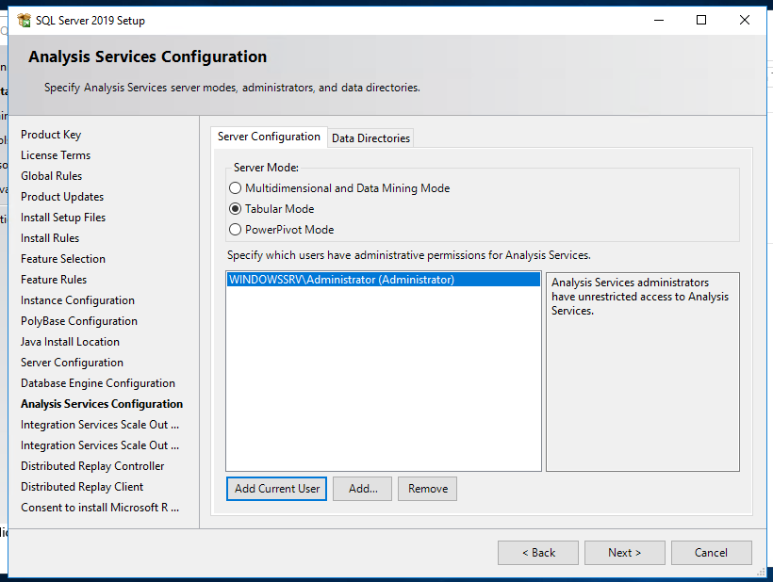Click Install Rules step in sidebar
Viewport: 773px width, 582px height.
(50, 238)
